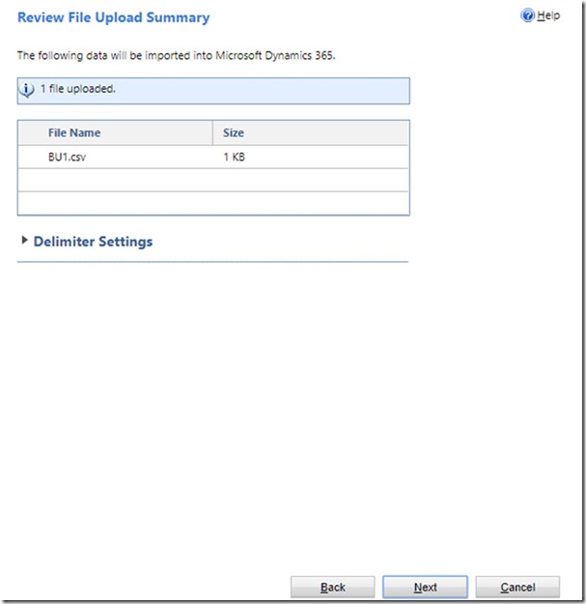
Task: Select the first empty row below BU1.csv
Action: click(x=212, y=180)
